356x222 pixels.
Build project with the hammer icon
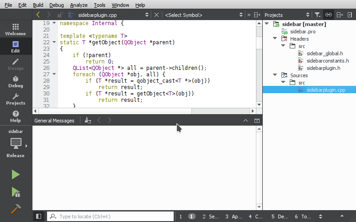pos(16,208)
